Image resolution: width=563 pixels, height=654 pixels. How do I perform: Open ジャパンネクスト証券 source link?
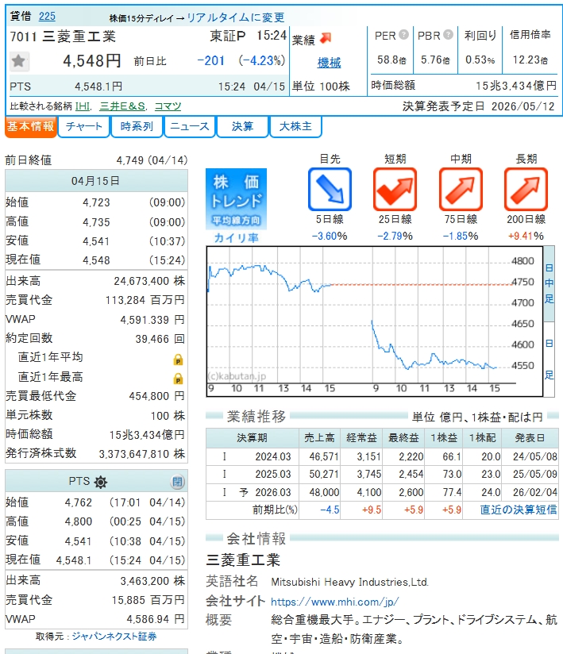point(114,637)
